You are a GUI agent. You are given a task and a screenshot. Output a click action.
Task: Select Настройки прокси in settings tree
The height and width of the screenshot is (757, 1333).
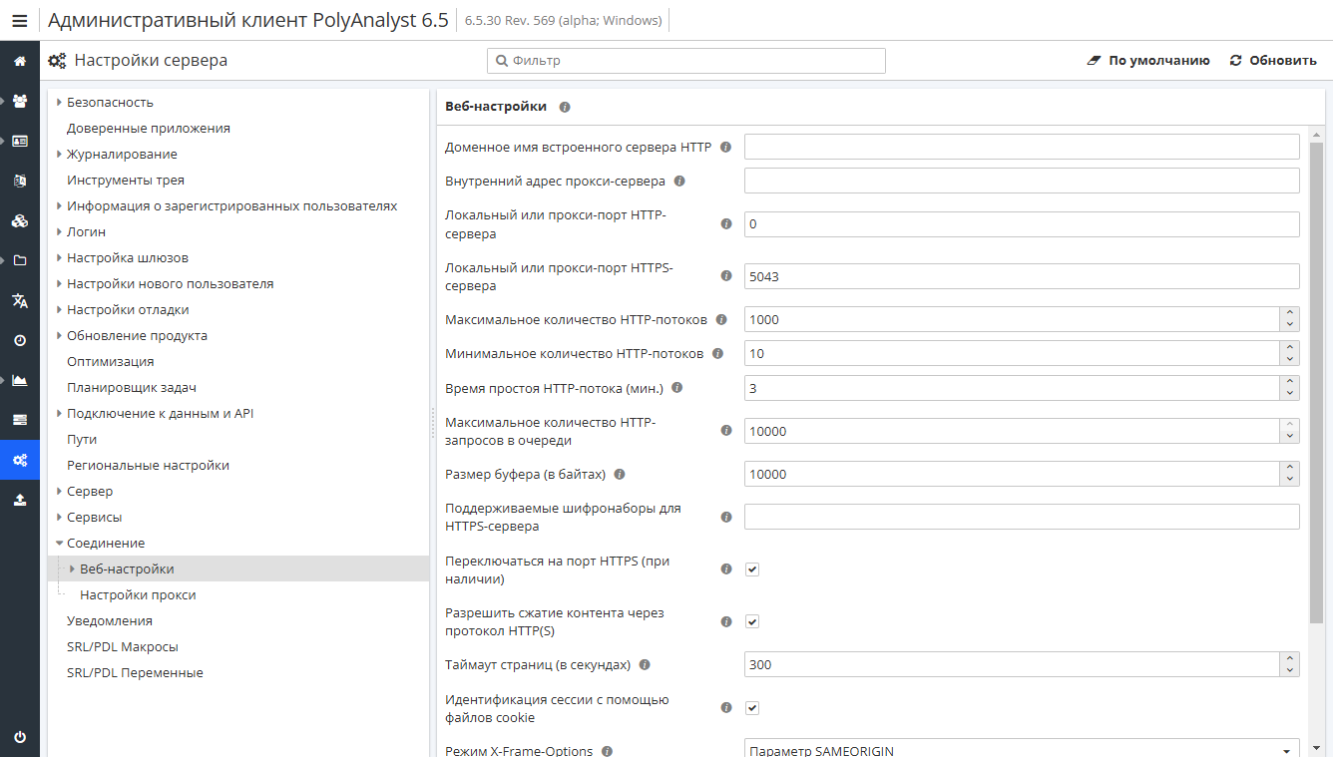coord(138,595)
